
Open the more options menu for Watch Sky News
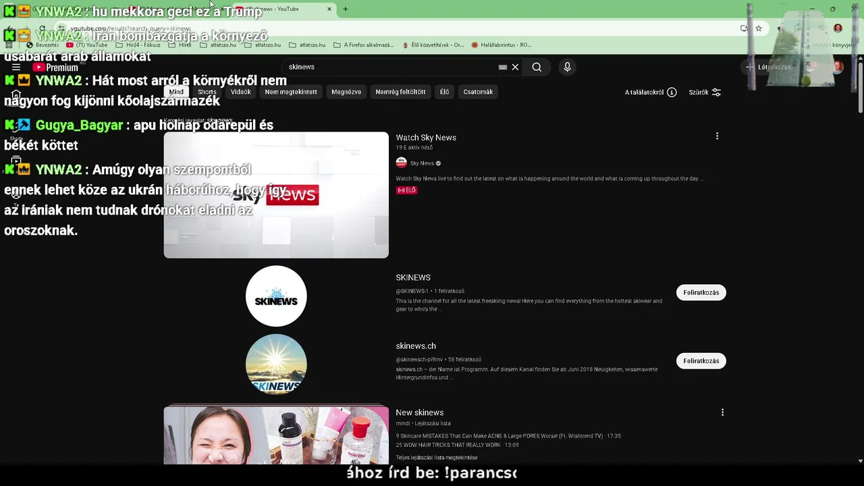(717, 136)
